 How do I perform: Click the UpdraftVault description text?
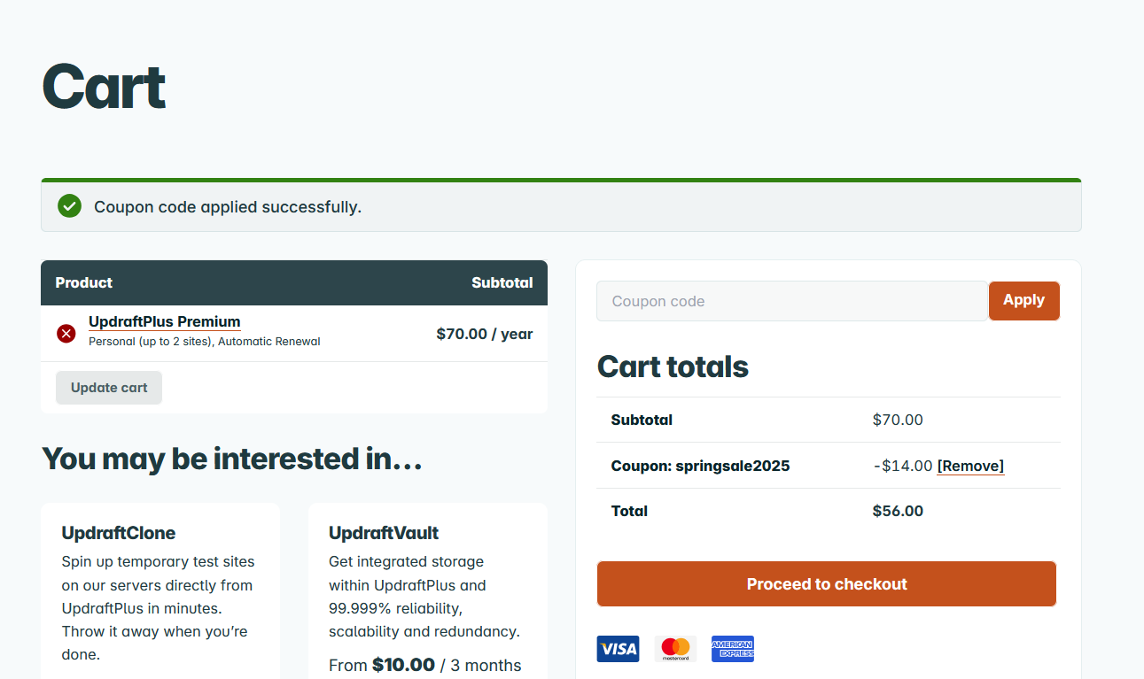click(x=424, y=597)
